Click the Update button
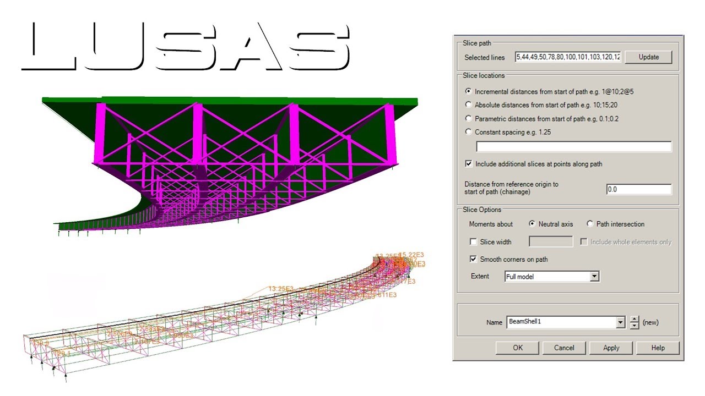The height and width of the screenshot is (396, 705). 648,57
